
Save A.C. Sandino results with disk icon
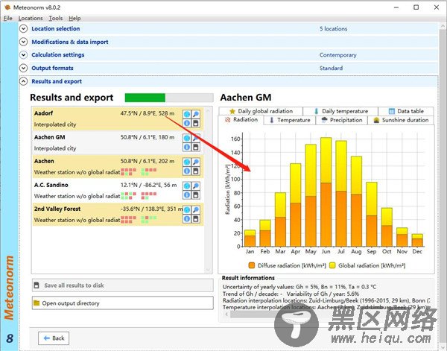click(x=195, y=195)
